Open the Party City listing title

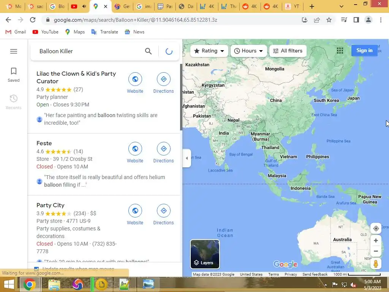click(51, 205)
